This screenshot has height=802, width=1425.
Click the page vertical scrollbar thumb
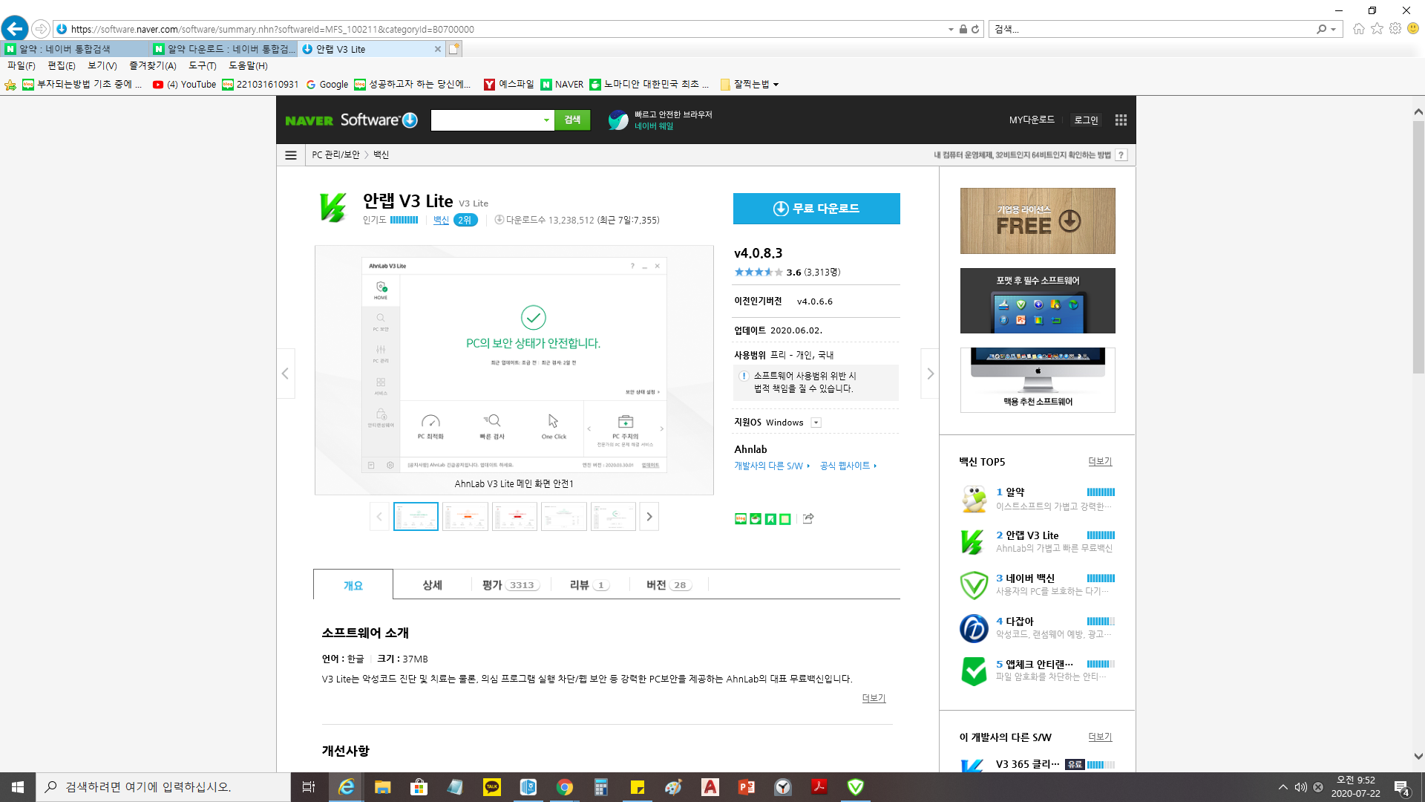[x=1418, y=247]
